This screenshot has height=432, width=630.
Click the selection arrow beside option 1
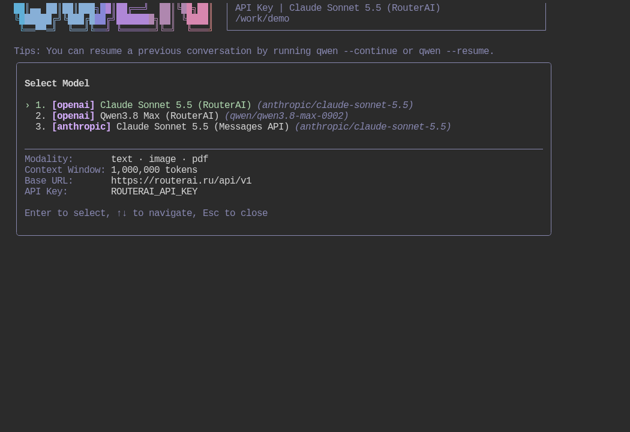tap(28, 105)
